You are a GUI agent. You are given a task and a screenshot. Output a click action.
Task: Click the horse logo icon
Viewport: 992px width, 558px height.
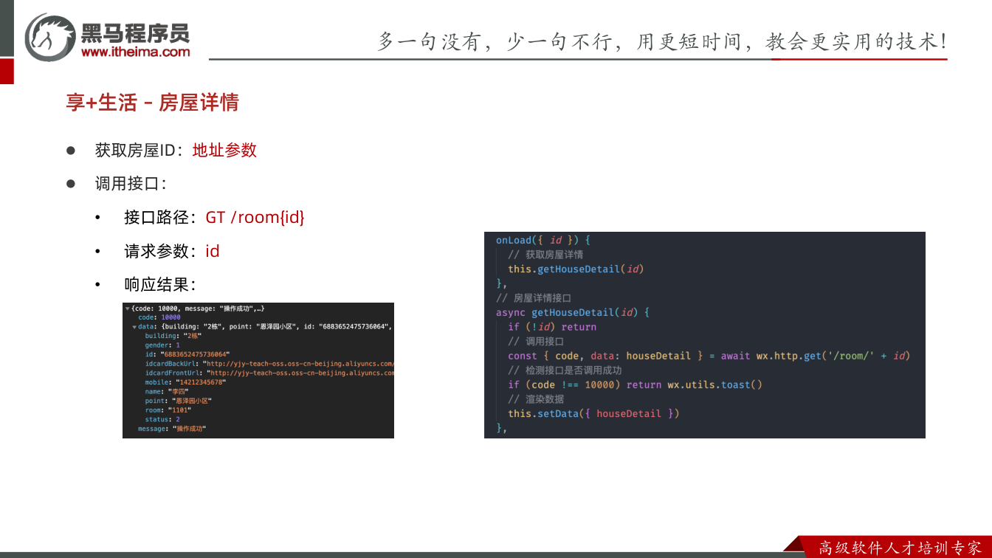(50, 37)
